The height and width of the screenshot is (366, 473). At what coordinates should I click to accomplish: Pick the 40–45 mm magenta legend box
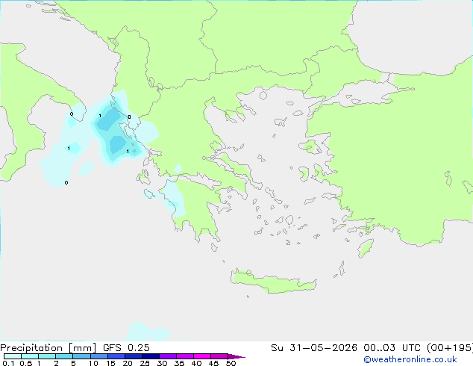(x=202, y=356)
